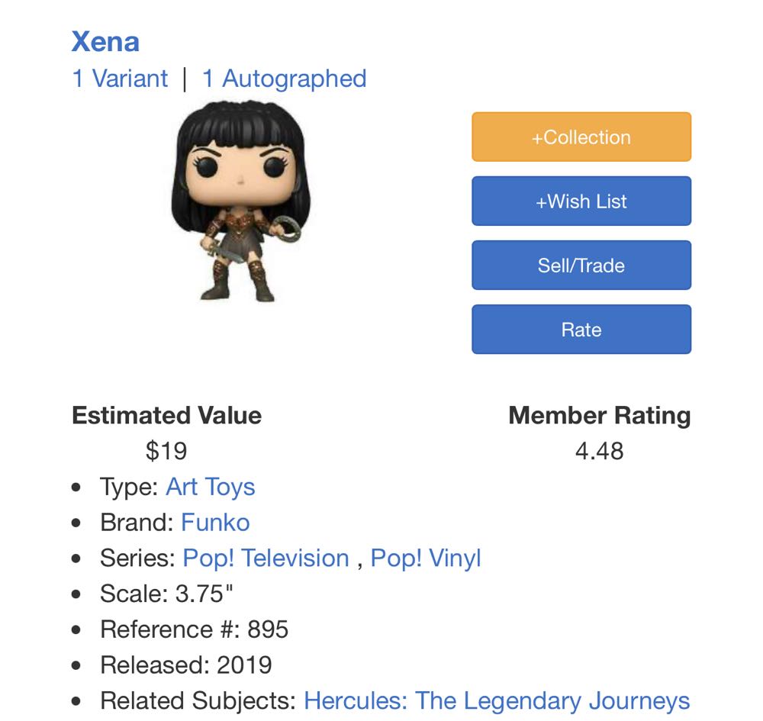
Task: Open the Pop! Vinyl series link
Action: [425, 558]
